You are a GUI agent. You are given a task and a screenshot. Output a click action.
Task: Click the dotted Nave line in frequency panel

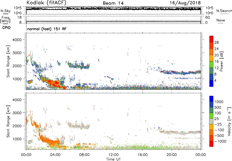coord(113,20)
